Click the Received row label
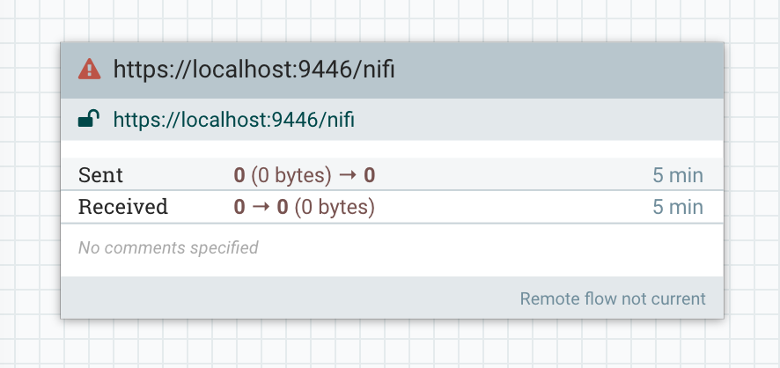The image size is (780, 368). pos(123,207)
